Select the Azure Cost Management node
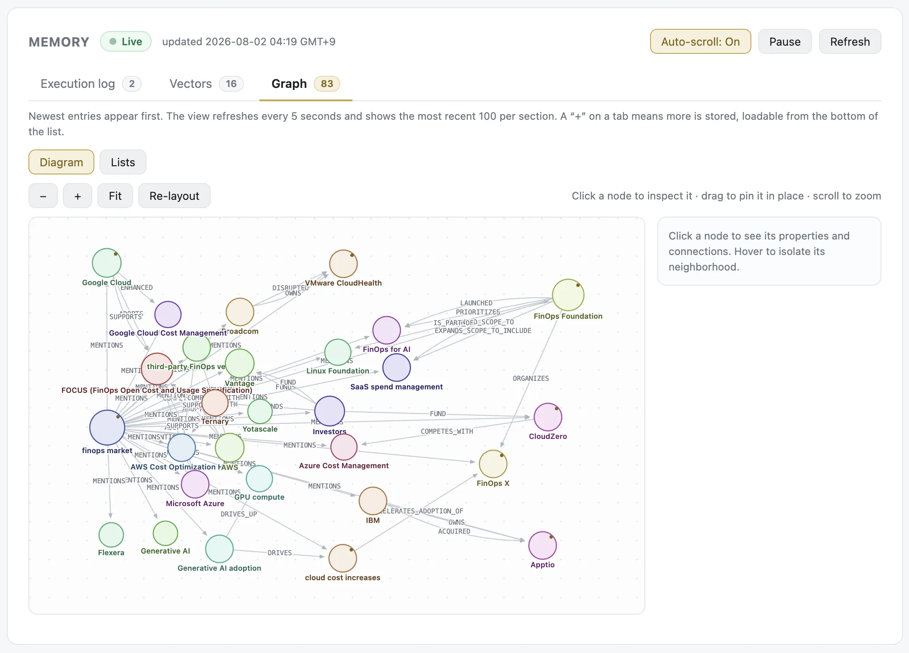This screenshot has height=653, width=909. tap(344, 447)
